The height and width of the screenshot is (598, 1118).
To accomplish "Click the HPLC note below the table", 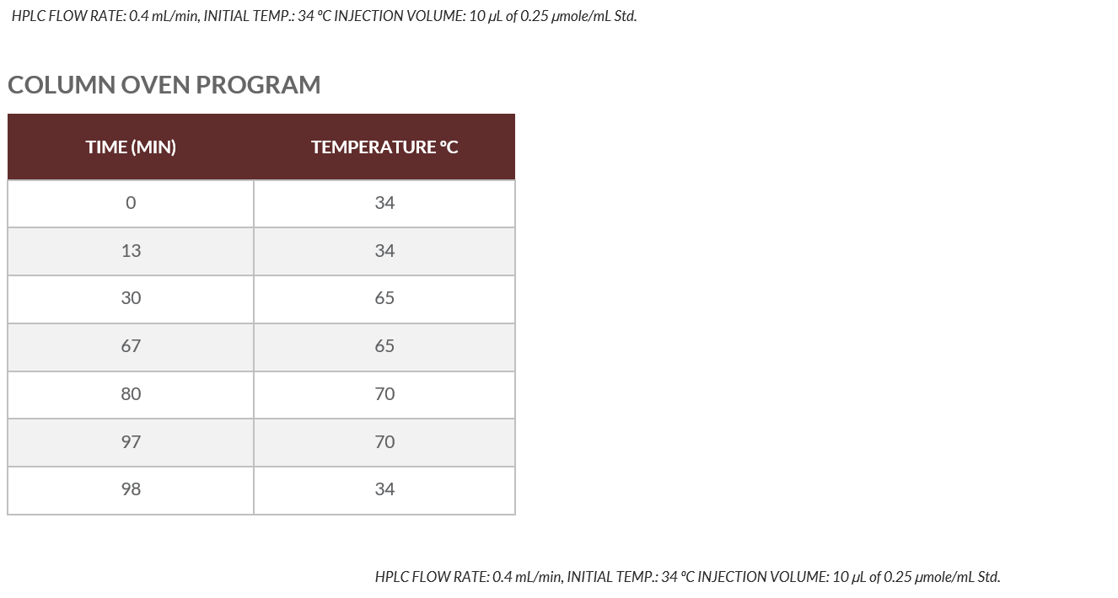I will click(687, 577).
